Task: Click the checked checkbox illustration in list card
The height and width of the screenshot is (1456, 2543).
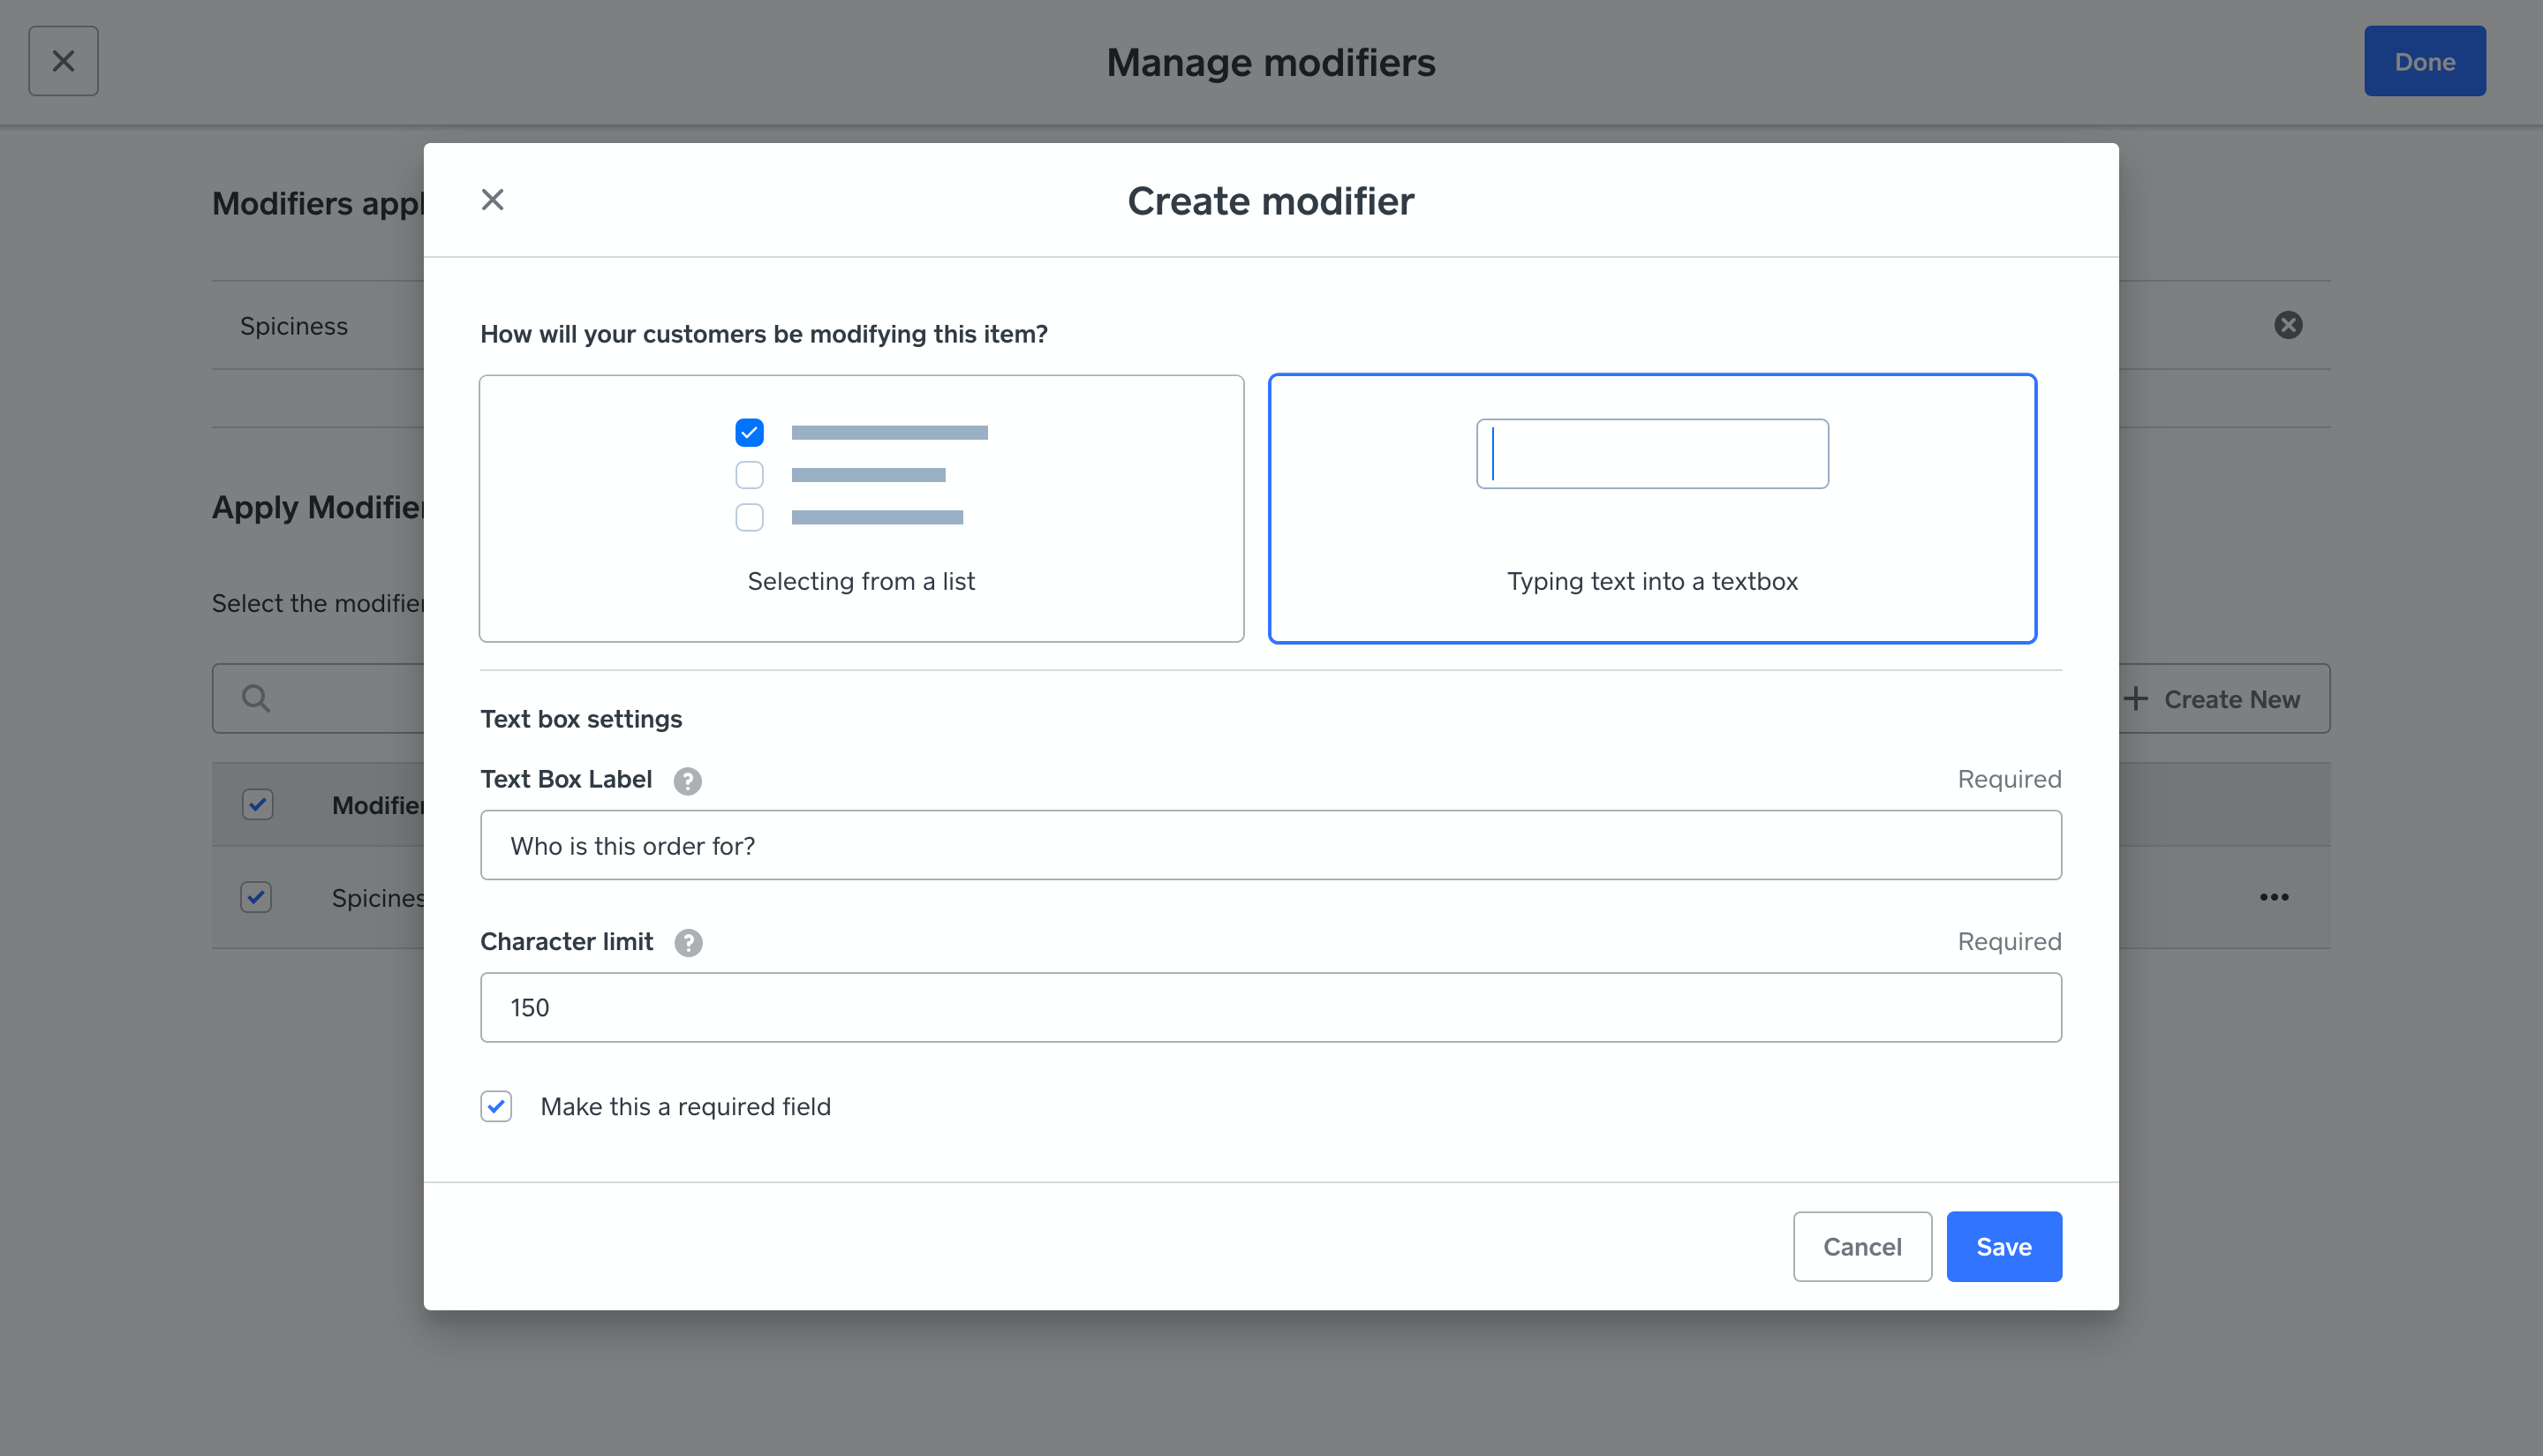Action: (749, 433)
